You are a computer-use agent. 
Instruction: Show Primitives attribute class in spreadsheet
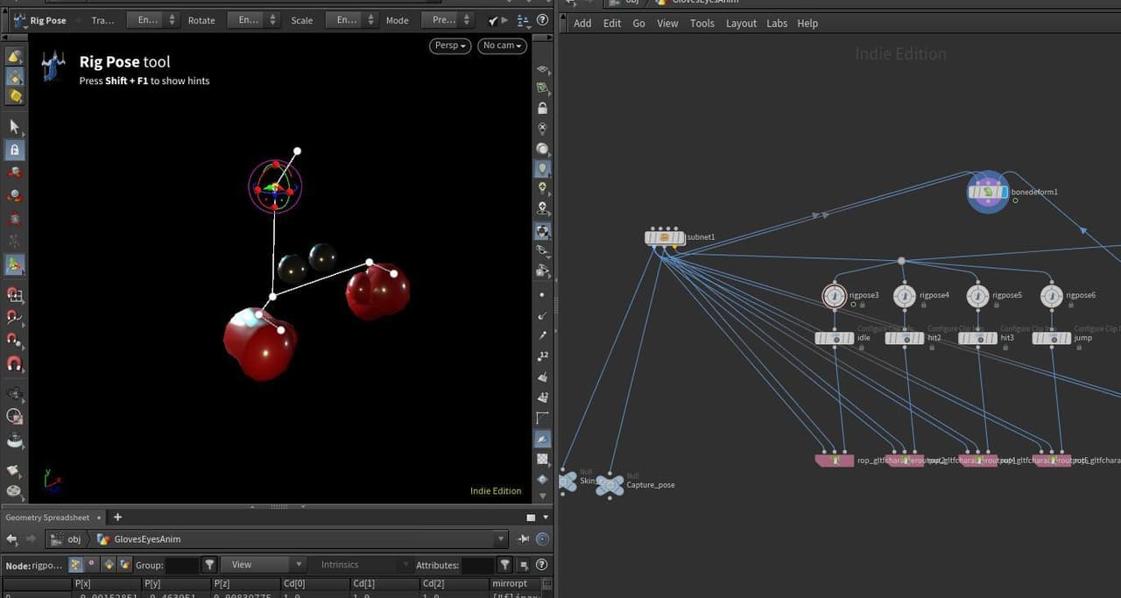coord(109,565)
